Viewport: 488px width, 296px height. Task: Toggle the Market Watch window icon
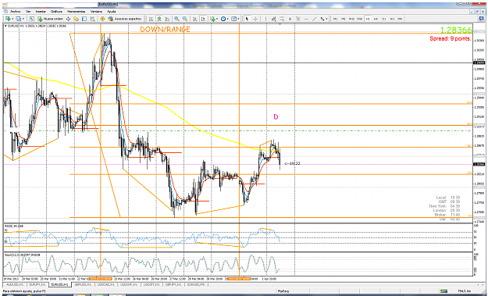click(x=31, y=19)
